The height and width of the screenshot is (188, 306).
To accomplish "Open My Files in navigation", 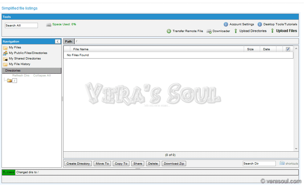I will 15,47.
